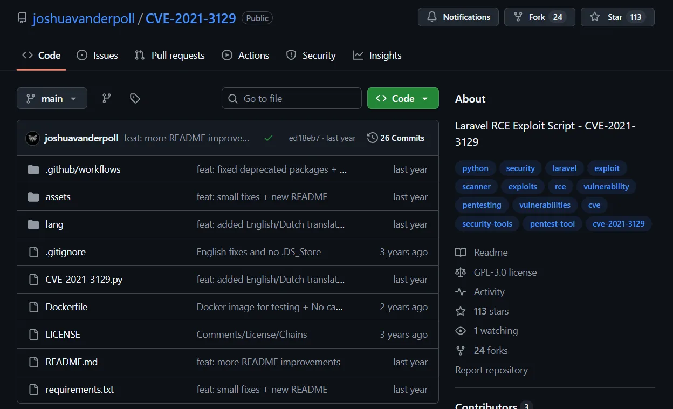The width and height of the screenshot is (673, 409).
Task: Open the tags icon next to branches
Action: coord(135,98)
